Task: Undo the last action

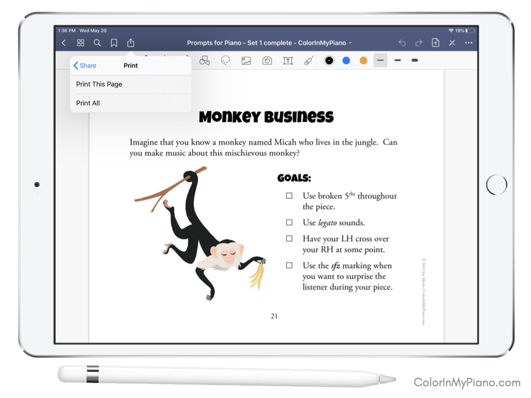Action: (402, 43)
